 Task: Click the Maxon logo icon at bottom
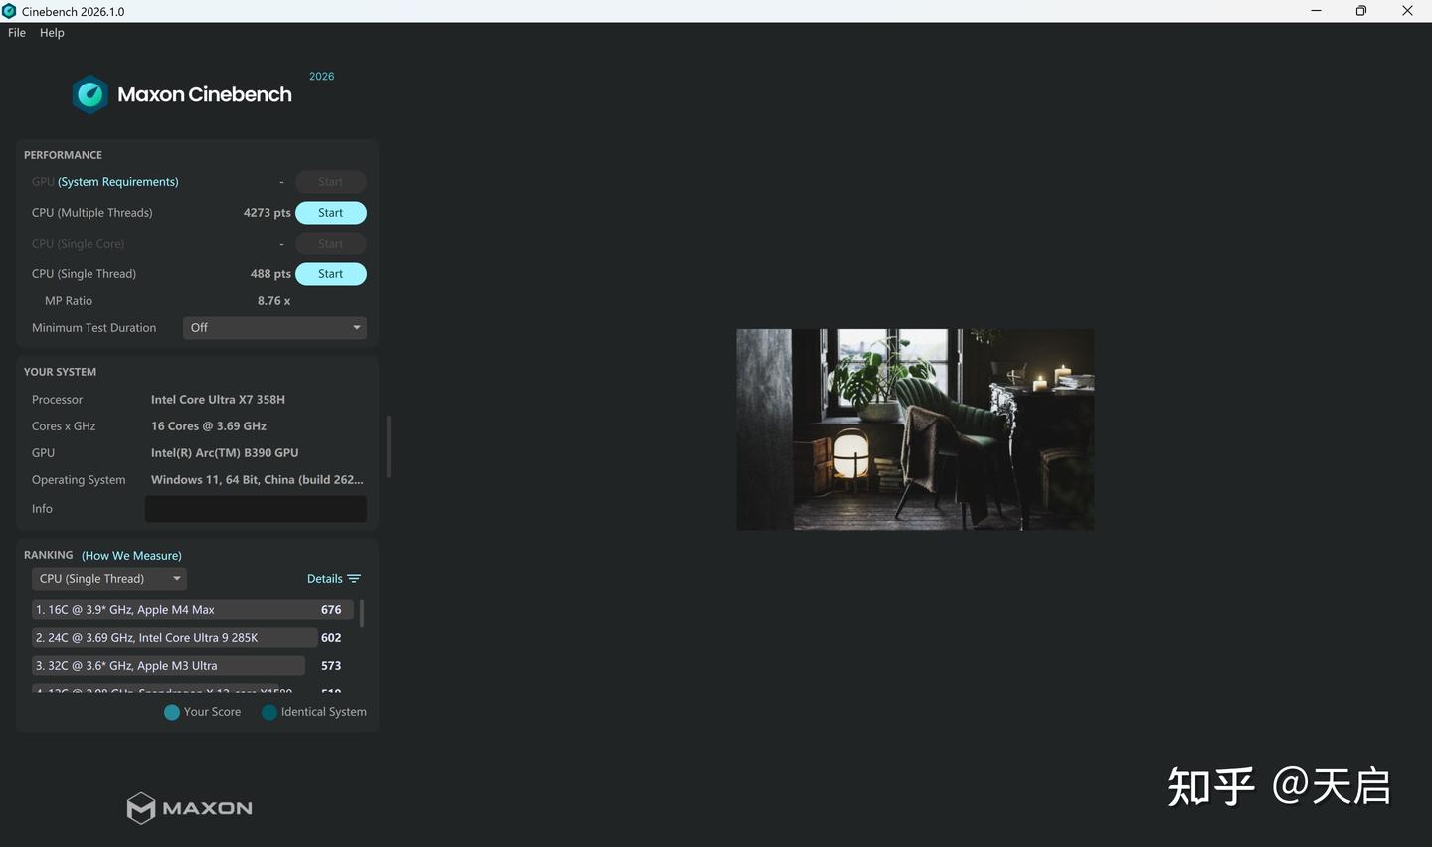pyautogui.click(x=141, y=808)
